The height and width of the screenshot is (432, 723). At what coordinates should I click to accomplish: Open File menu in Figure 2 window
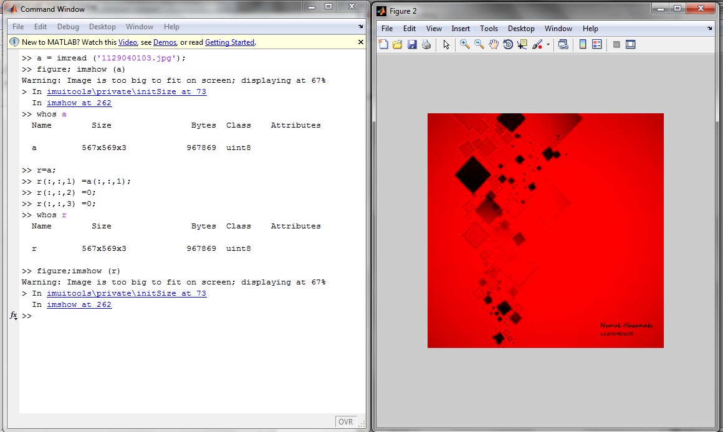[387, 29]
